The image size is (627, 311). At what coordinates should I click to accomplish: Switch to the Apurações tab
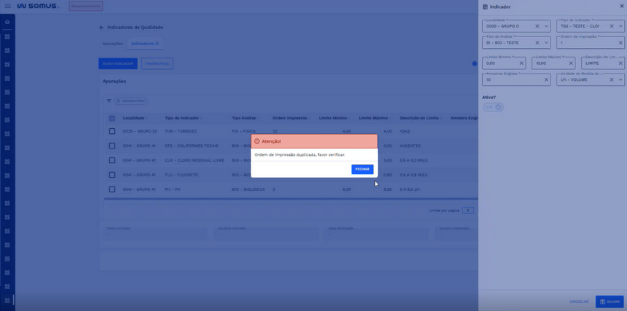[x=113, y=44]
